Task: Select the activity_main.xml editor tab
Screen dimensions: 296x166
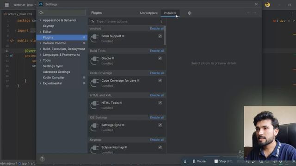Action: pyautogui.click(x=18, y=14)
